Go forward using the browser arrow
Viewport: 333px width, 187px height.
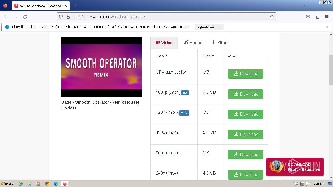click(x=16, y=17)
